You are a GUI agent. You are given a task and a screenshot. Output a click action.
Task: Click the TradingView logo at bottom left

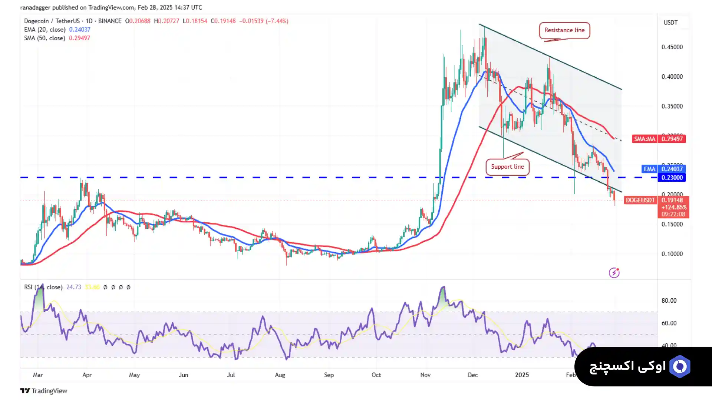click(44, 391)
